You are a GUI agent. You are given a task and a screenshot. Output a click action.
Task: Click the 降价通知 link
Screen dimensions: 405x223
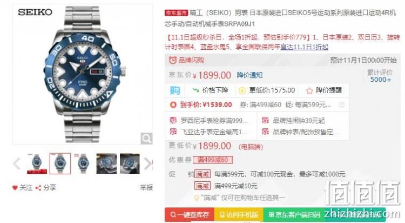click(249, 75)
